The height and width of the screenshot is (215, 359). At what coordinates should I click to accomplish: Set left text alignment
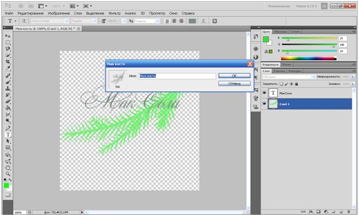(x=167, y=21)
